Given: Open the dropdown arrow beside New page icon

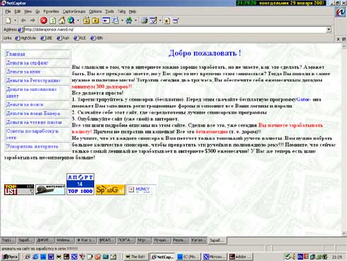Looking at the screenshot, I should click(16, 21).
